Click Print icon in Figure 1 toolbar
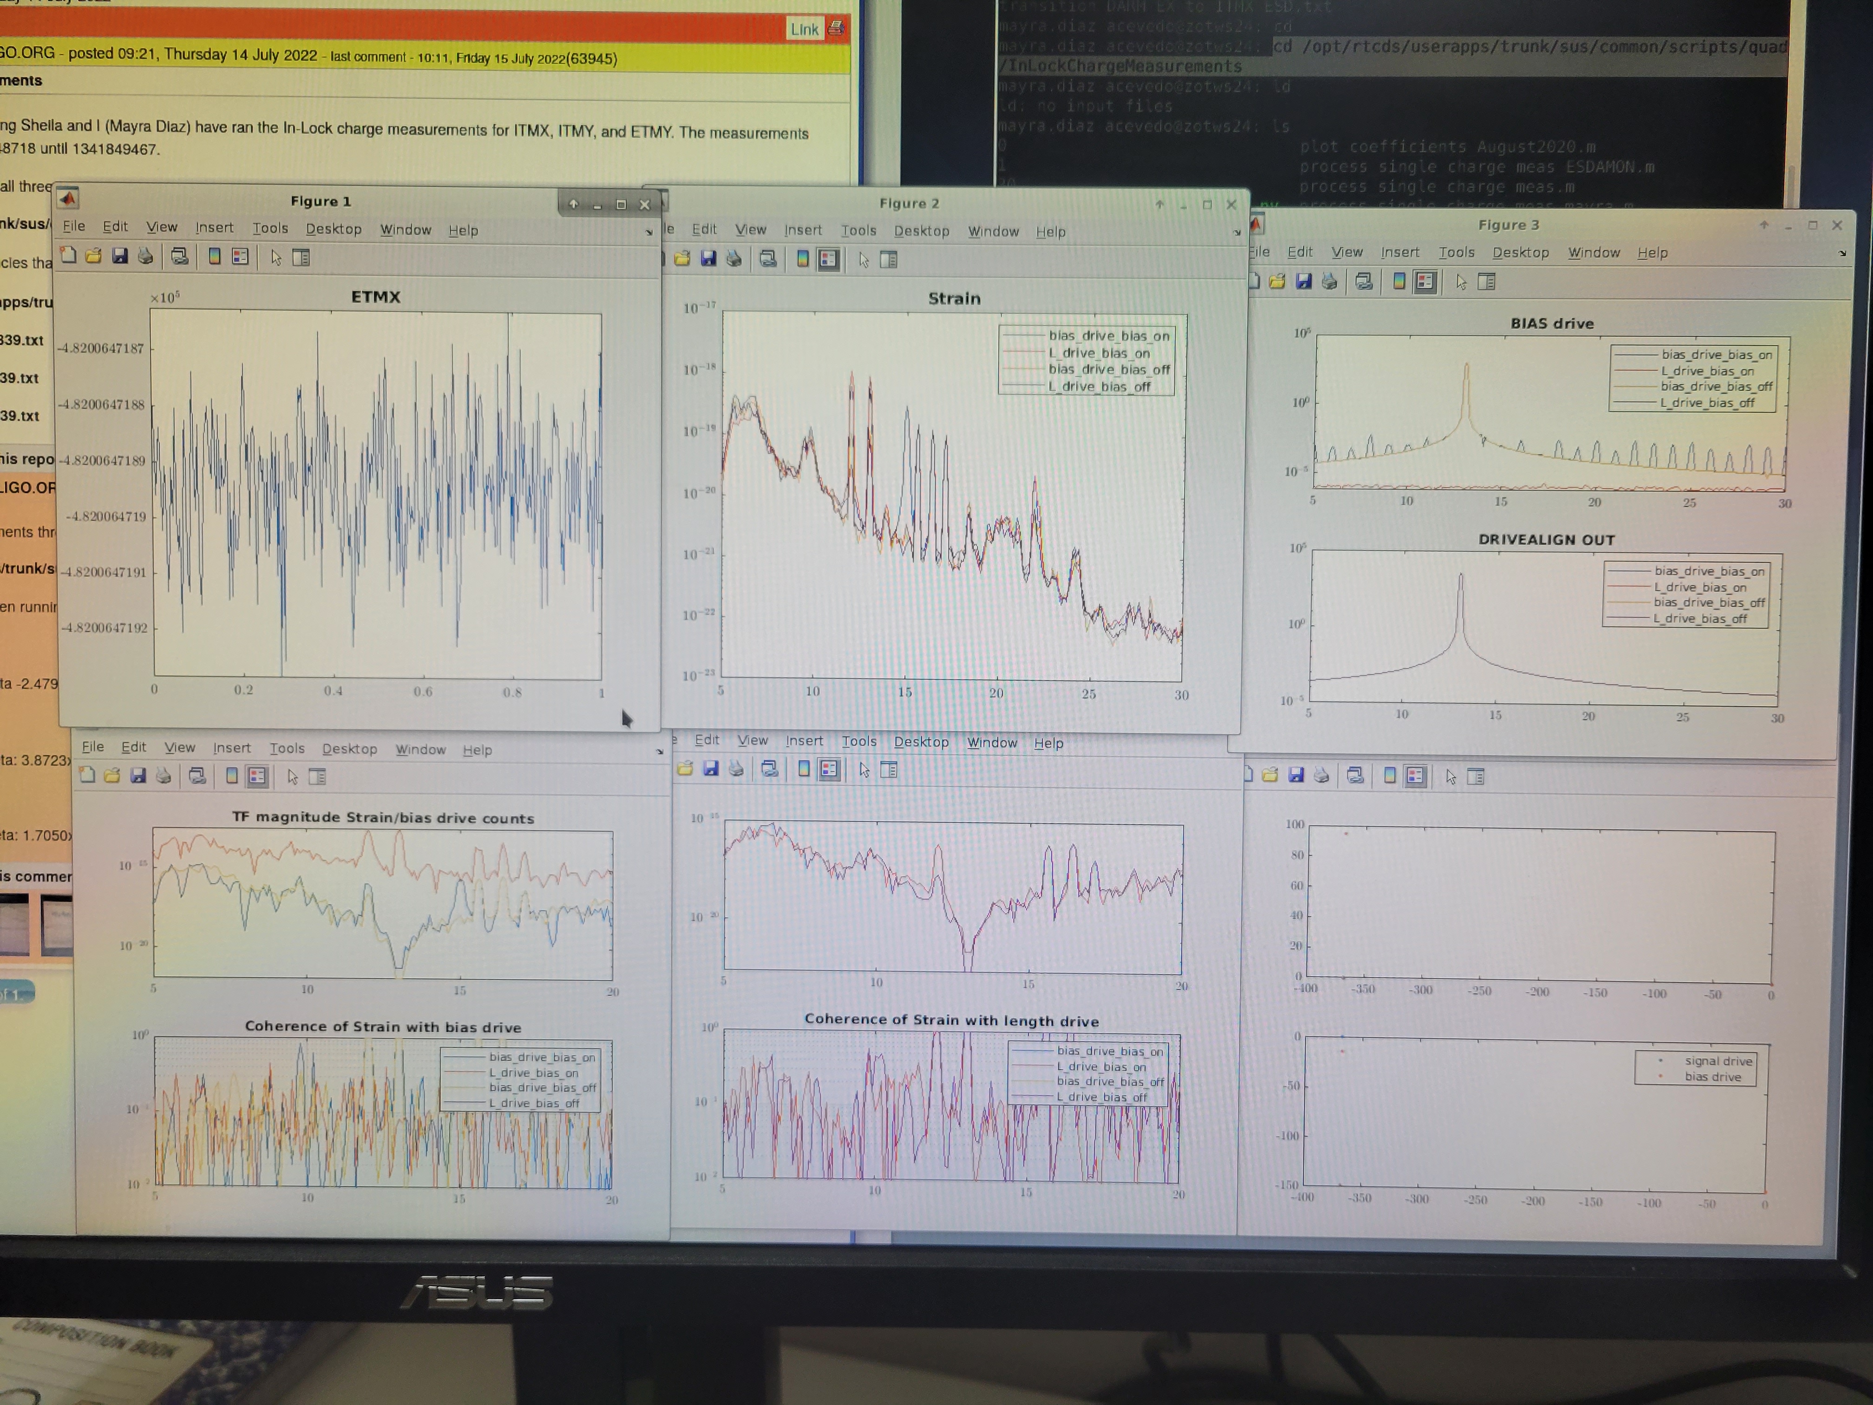Image resolution: width=1873 pixels, height=1405 pixels. click(146, 256)
